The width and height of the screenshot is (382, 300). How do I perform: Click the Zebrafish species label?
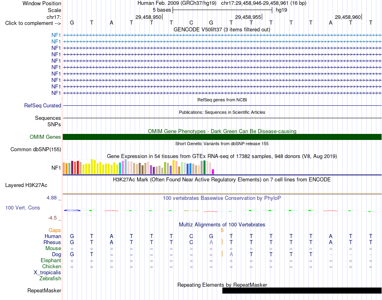point(50,278)
